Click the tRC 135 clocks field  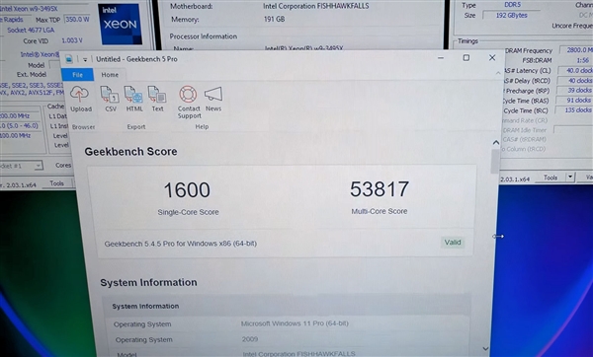[x=573, y=109]
